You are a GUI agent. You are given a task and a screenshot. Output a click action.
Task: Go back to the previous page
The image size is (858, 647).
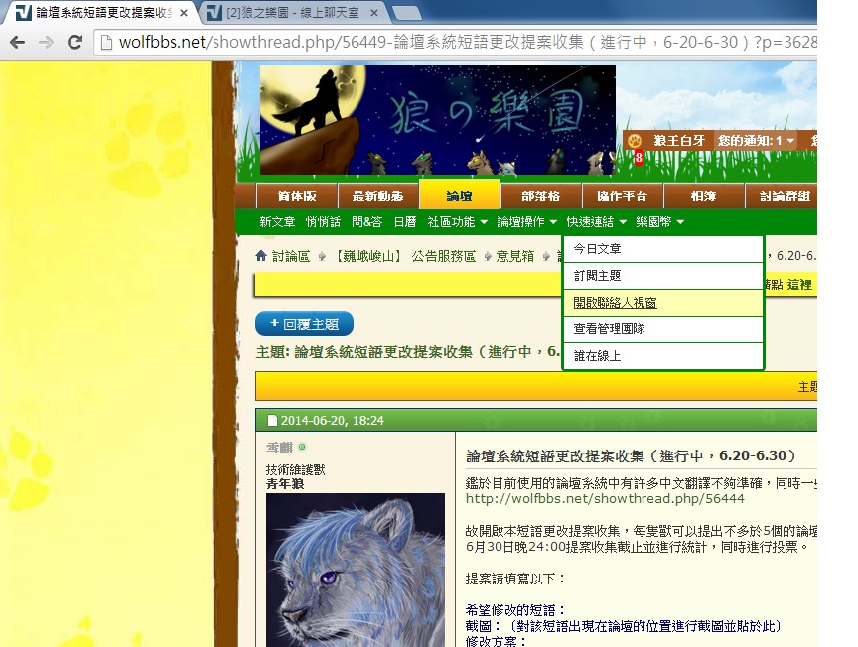[x=18, y=42]
